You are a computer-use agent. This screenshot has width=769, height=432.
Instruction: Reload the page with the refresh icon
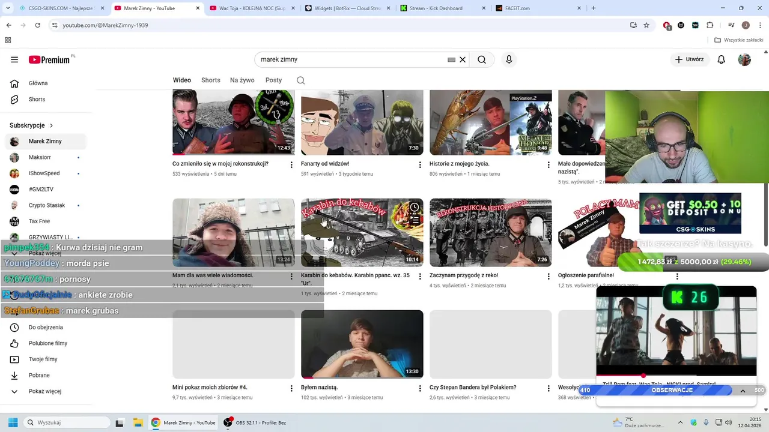(x=37, y=25)
